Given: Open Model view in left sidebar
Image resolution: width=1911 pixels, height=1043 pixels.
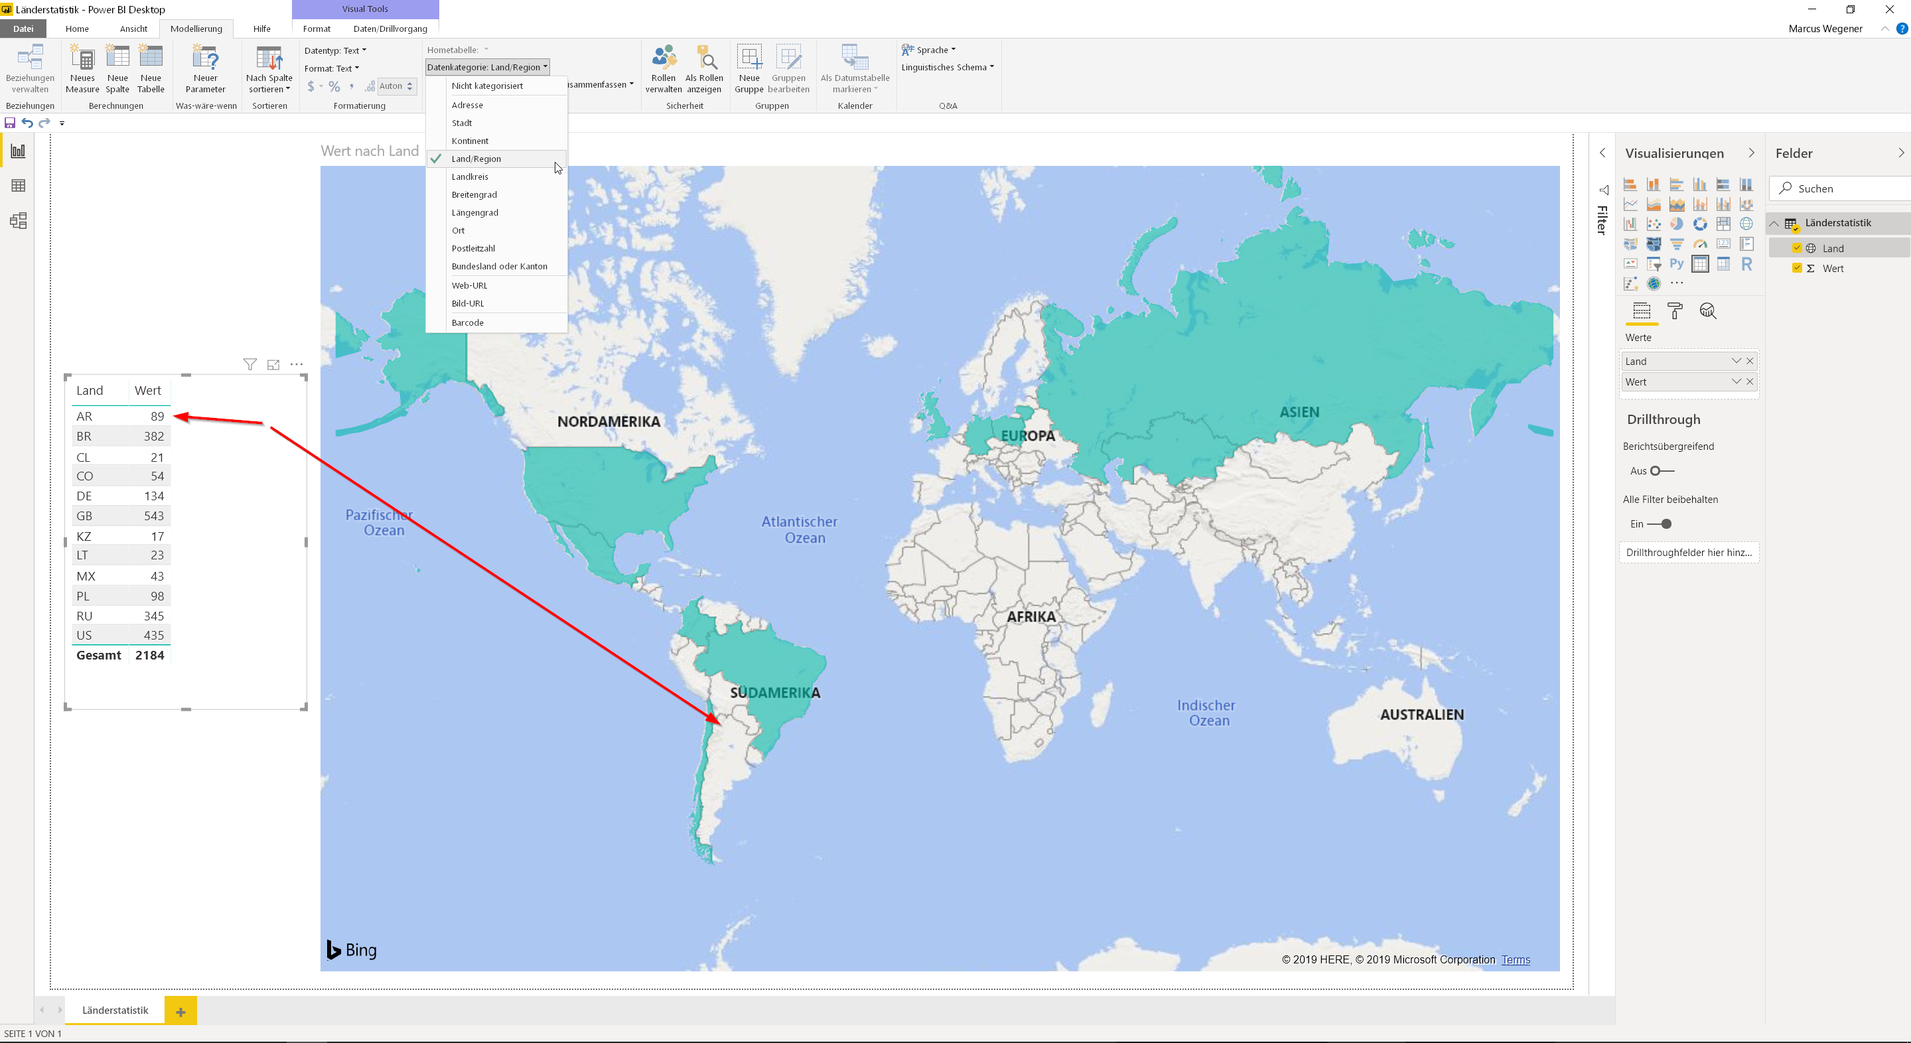Looking at the screenshot, I should [18, 220].
